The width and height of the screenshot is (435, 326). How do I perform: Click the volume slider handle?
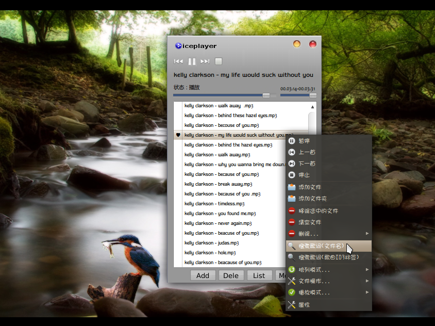(x=313, y=95)
